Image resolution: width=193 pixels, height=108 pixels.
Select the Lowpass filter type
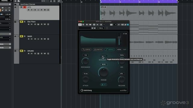(86, 49)
